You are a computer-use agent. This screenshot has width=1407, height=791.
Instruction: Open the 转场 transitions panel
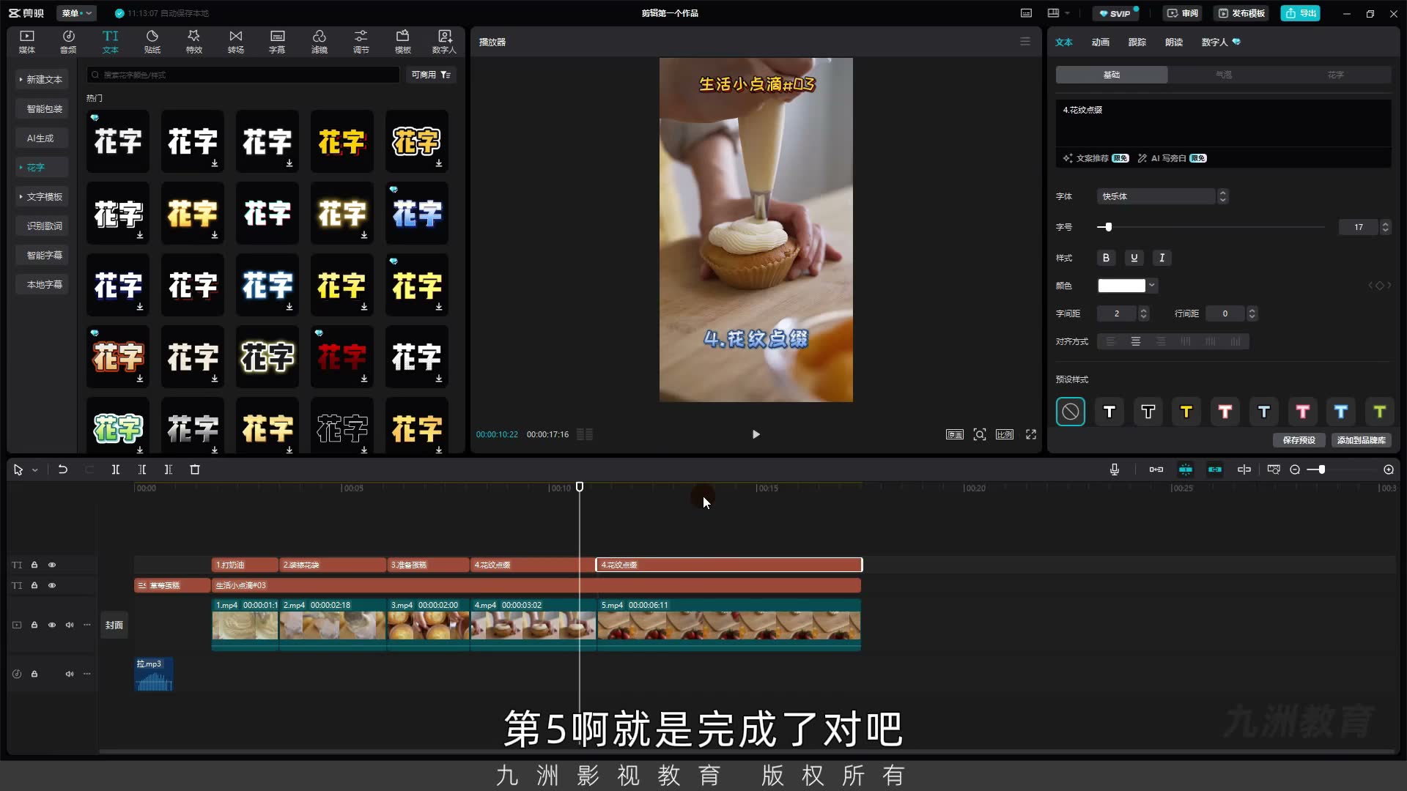click(235, 42)
